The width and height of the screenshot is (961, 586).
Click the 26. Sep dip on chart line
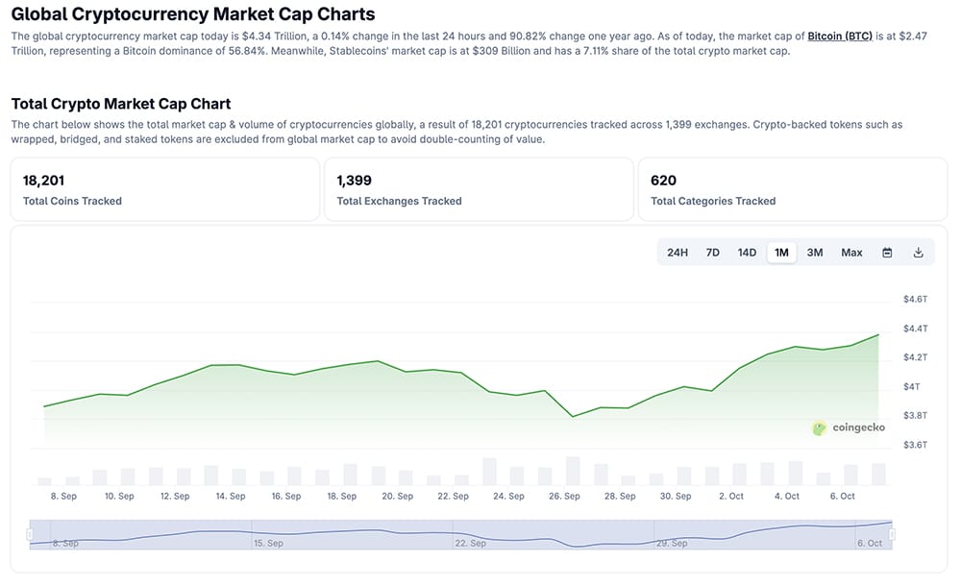coord(574,416)
